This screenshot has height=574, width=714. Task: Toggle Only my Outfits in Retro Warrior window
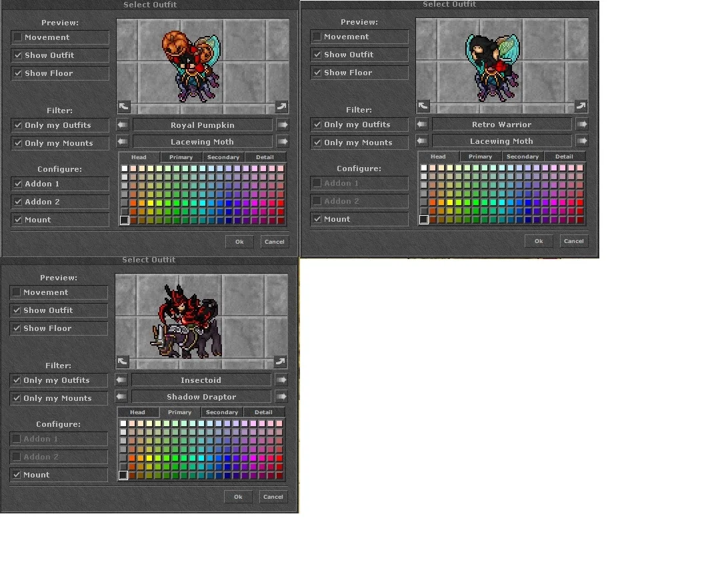pyautogui.click(x=359, y=124)
